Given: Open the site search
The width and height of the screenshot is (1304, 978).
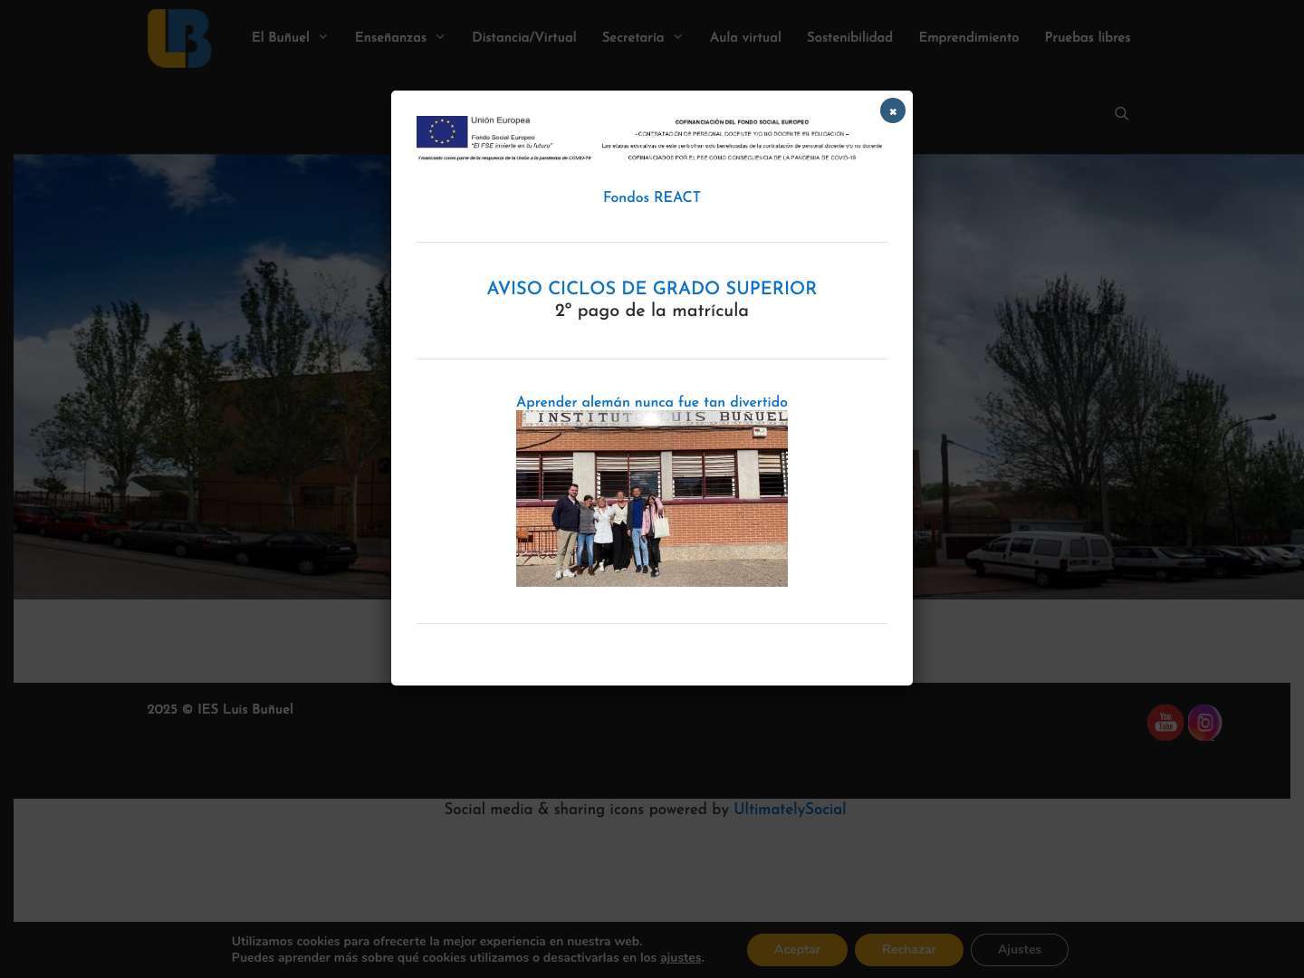Looking at the screenshot, I should click(1121, 113).
